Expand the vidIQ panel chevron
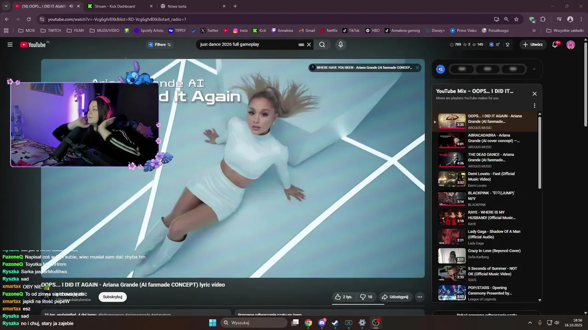 click(534, 69)
